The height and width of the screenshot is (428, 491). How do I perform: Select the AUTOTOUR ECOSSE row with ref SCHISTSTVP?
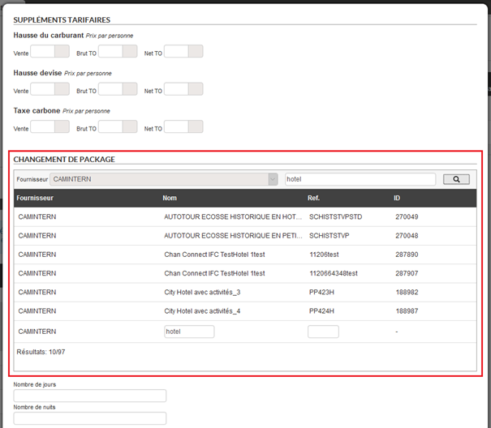(243, 236)
